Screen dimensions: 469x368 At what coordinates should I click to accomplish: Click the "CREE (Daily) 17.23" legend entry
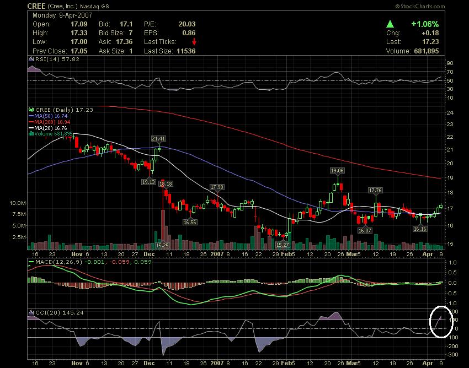[x=65, y=110]
